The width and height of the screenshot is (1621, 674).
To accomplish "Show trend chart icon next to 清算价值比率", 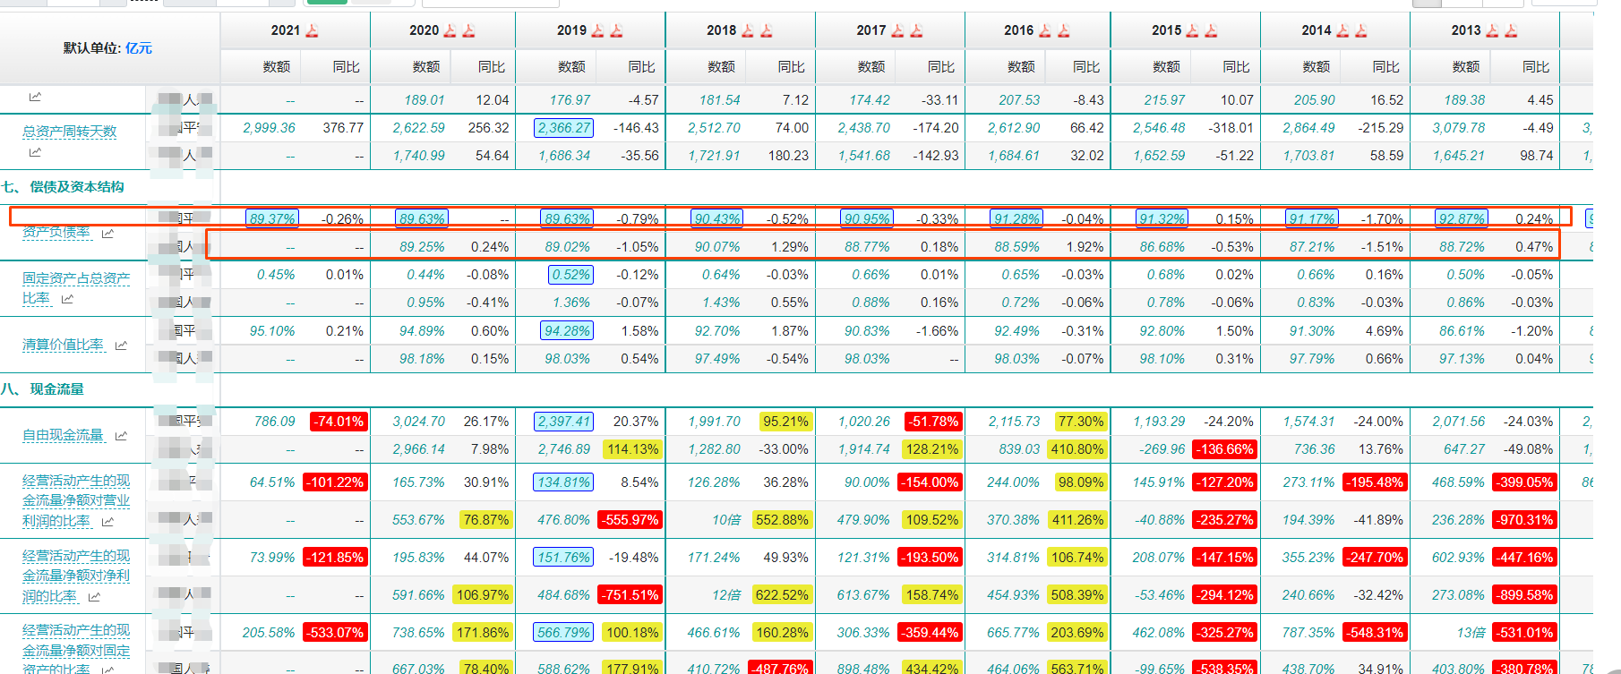I will (x=121, y=346).
